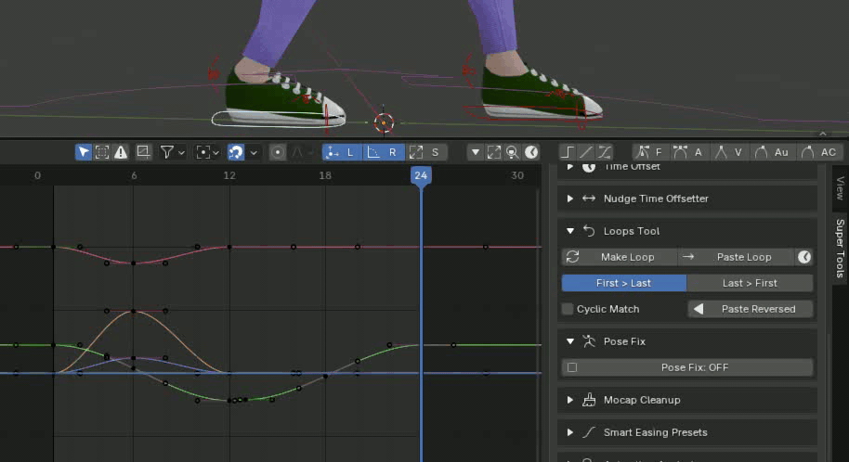Select Last > First option

[750, 283]
